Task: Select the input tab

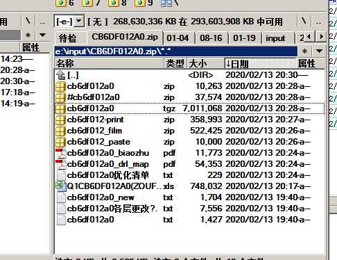Action: pos(275,38)
